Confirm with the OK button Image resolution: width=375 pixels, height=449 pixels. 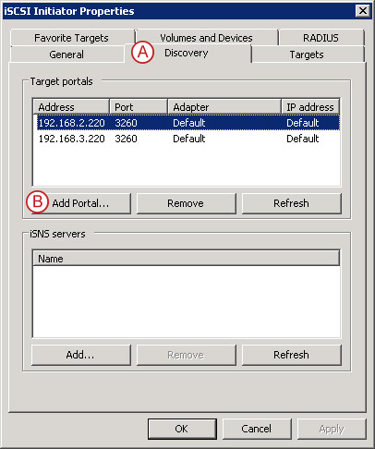(x=182, y=429)
